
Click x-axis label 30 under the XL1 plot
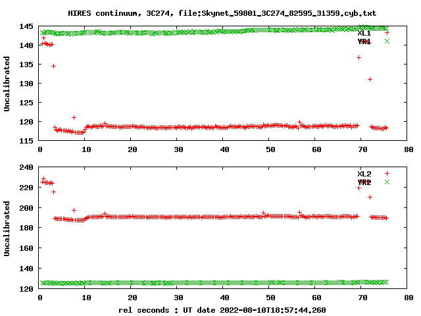point(178,149)
